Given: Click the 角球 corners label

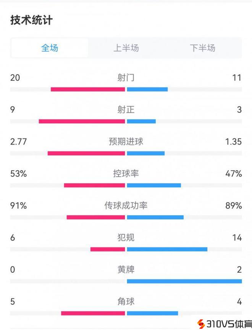Looking at the screenshot, I should 126,301.
